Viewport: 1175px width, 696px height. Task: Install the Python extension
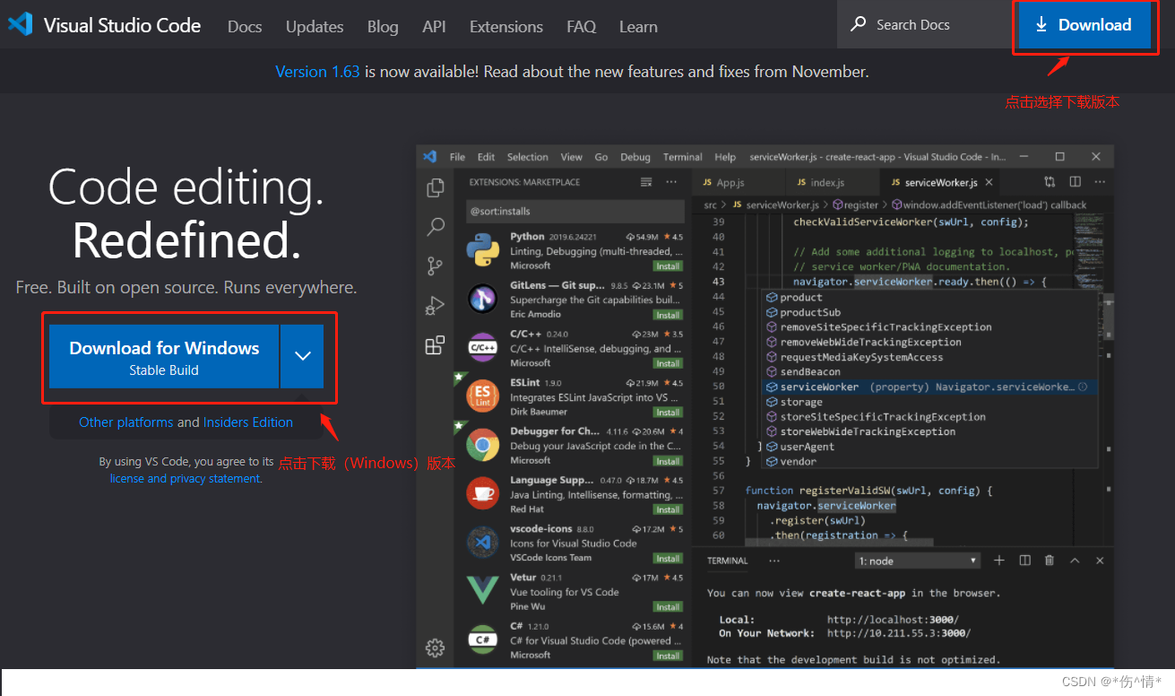(668, 266)
